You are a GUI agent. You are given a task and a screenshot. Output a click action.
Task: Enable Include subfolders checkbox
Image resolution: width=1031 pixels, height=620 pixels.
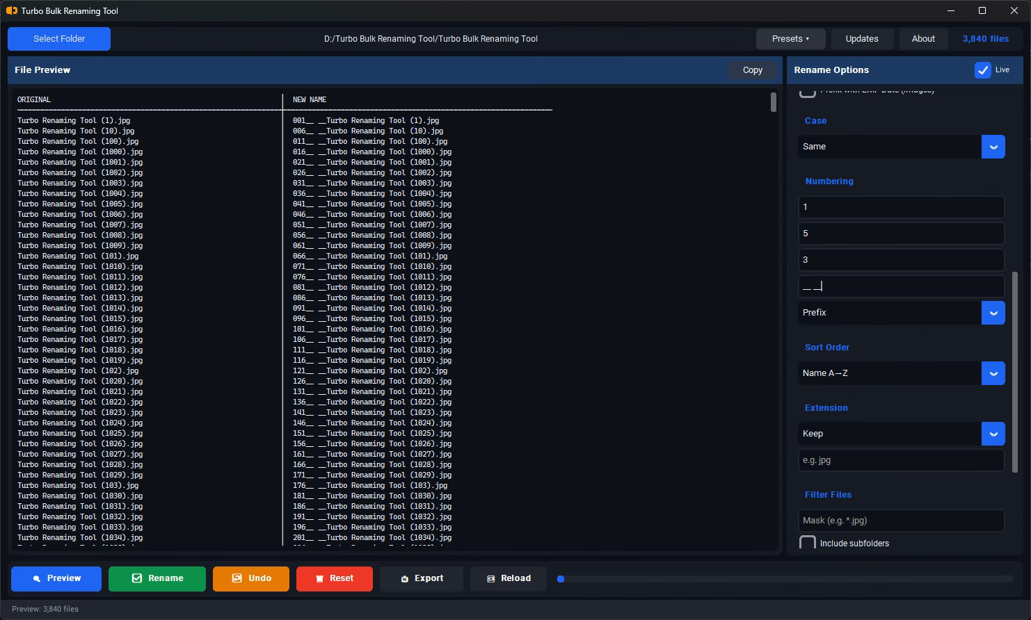(x=807, y=543)
